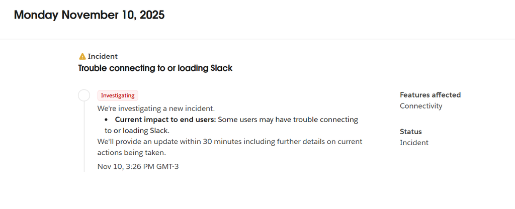Open the "Trouble connecting to or loading Slack" title
This screenshot has height=209, width=515.
pyautogui.click(x=155, y=68)
